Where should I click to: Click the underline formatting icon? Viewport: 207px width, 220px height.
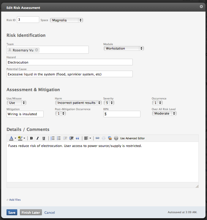pyautogui.click(x=44, y=138)
